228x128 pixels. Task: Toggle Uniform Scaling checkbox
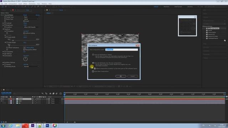(x=24, y=33)
